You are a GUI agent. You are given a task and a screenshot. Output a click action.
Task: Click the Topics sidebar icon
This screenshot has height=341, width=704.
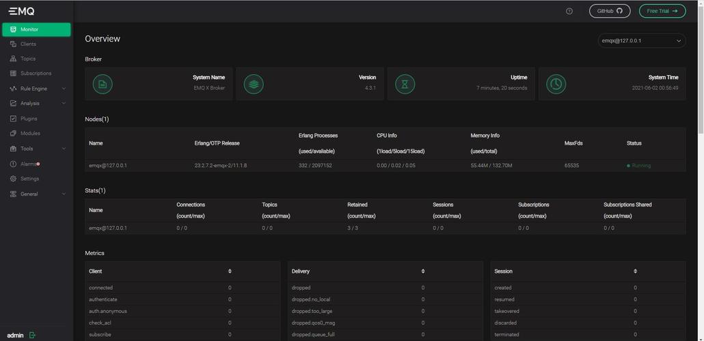pyautogui.click(x=13, y=59)
